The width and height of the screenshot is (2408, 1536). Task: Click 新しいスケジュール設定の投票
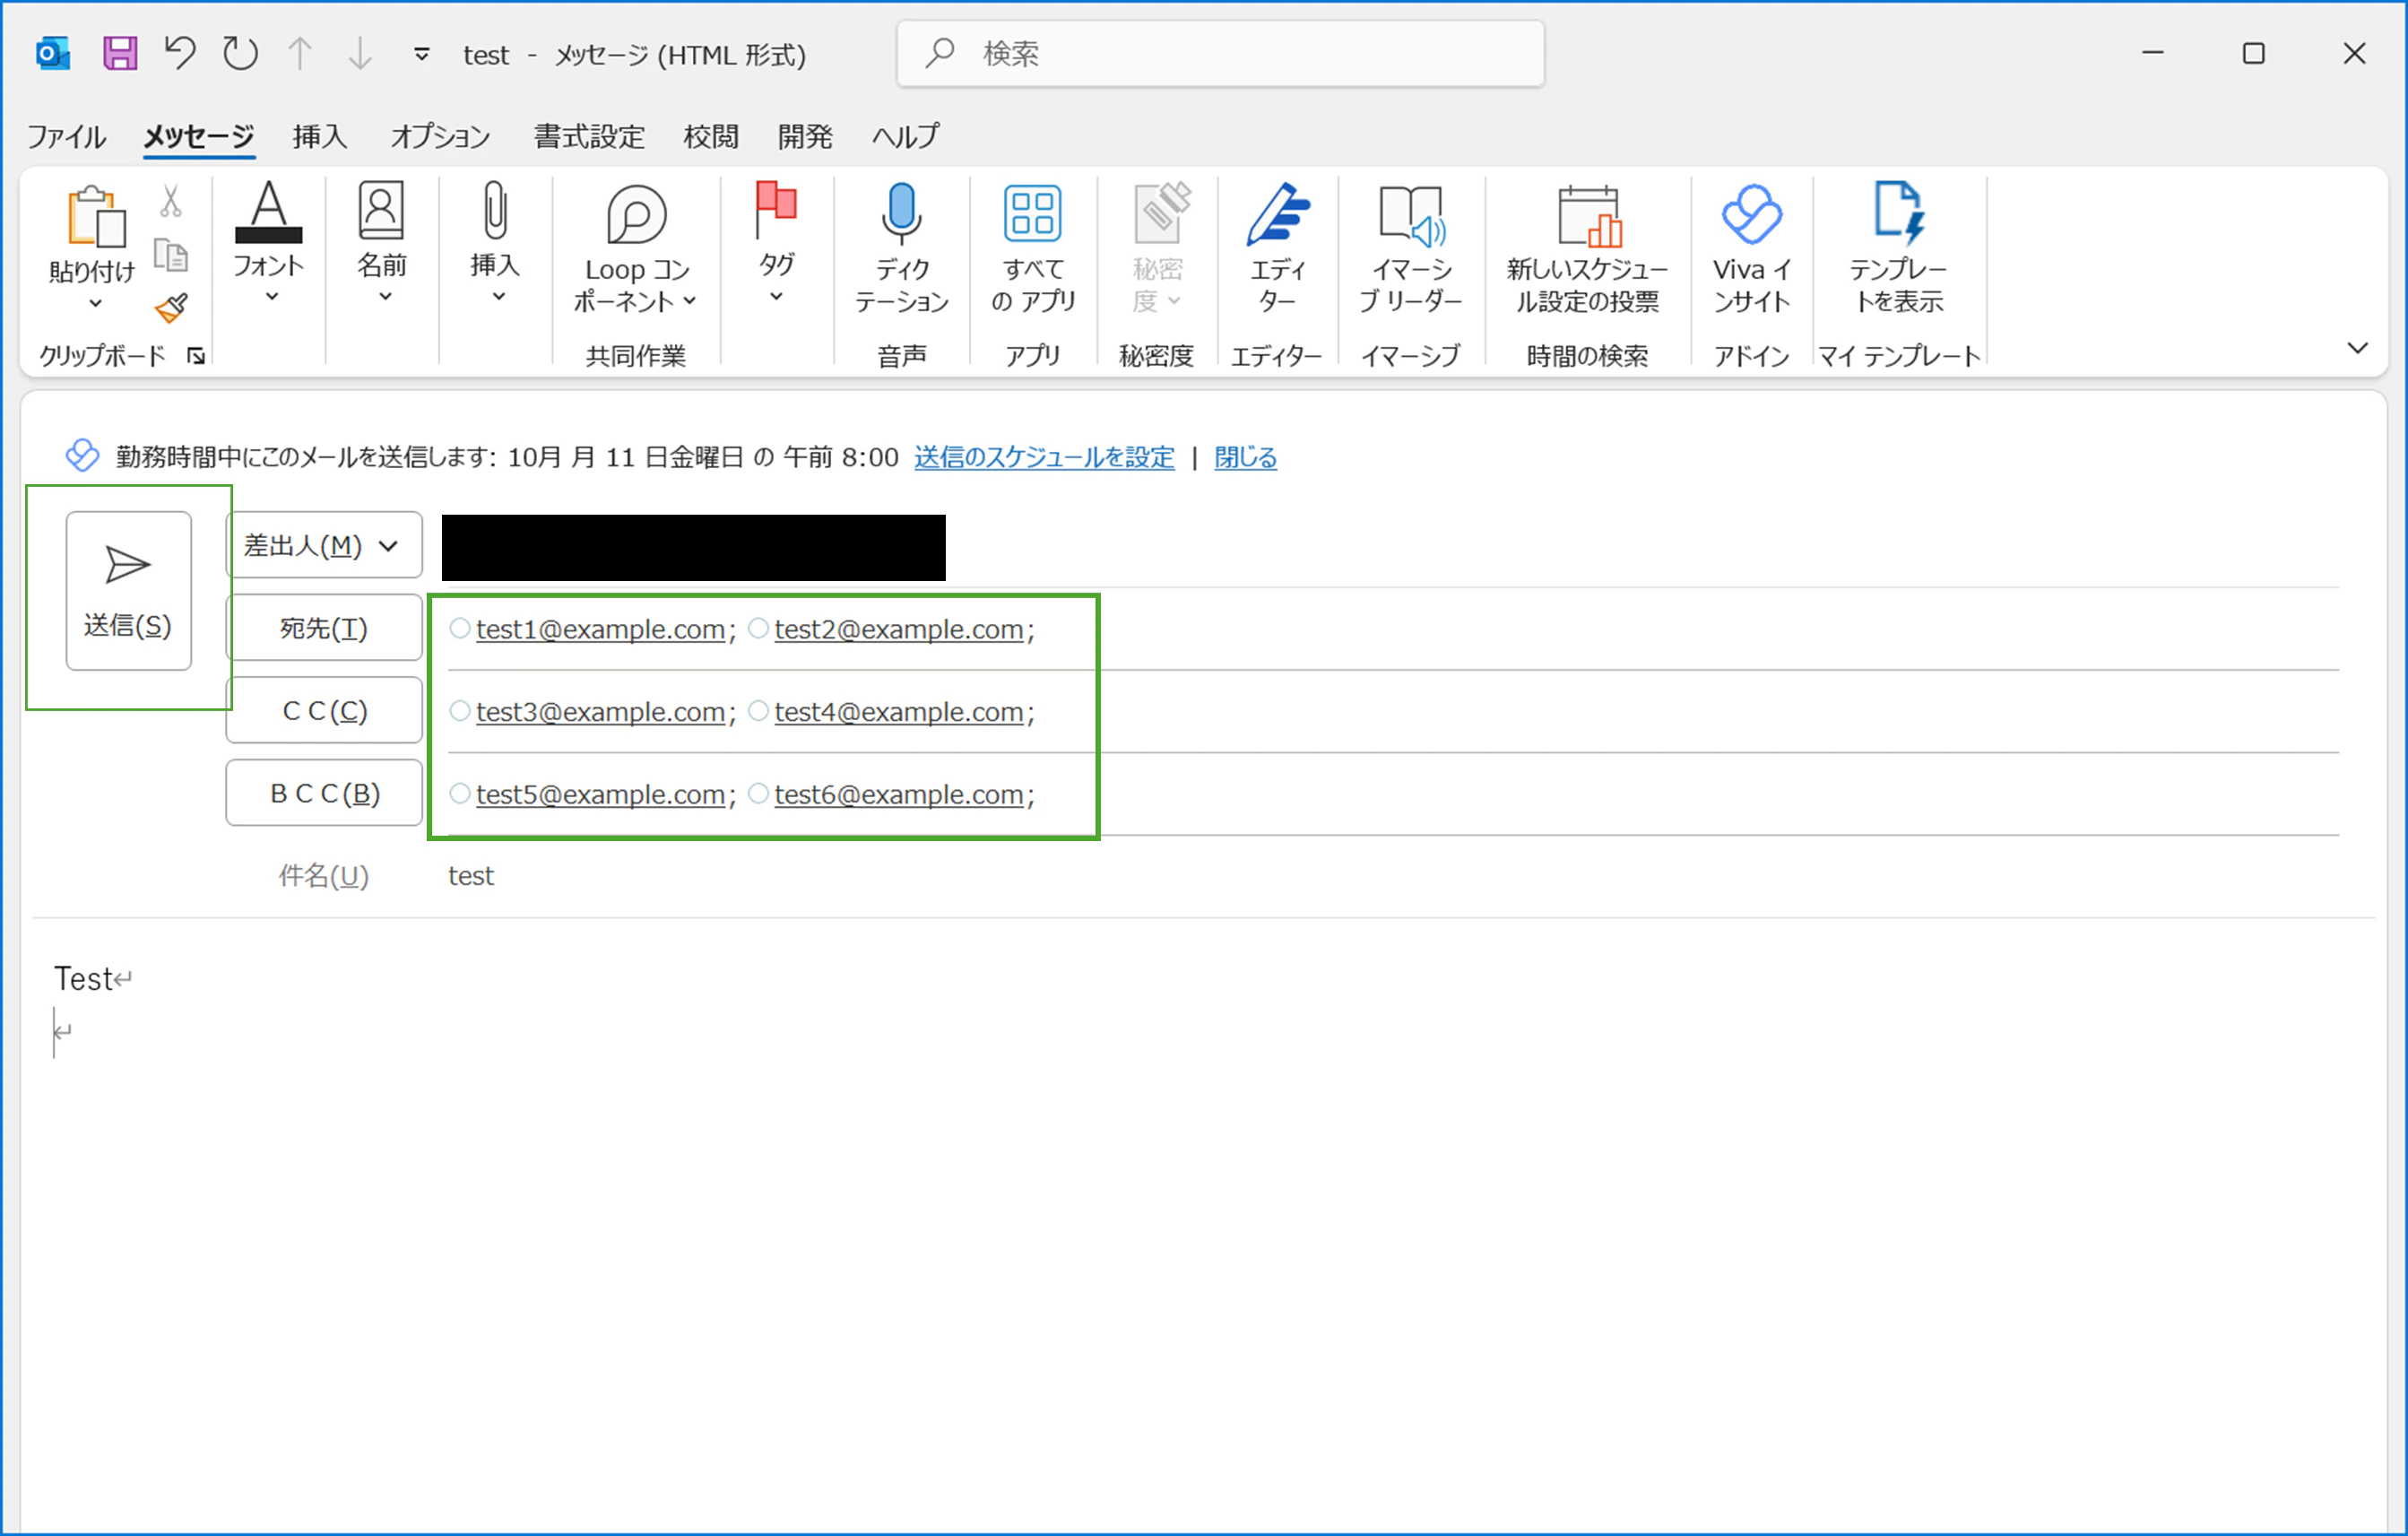[1587, 249]
